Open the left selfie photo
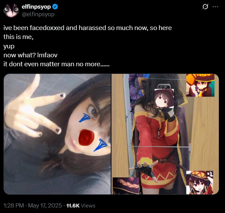Screen dimensions: 225x213 (57, 134)
